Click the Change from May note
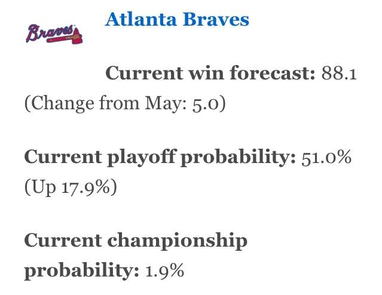This screenshot has width=382, height=295. 125,104
